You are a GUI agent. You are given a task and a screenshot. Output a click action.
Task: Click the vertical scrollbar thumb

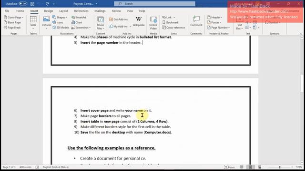pyautogui.click(x=302, y=84)
